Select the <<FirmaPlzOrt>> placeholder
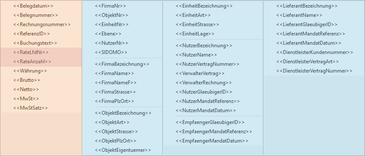The height and width of the screenshot is (156, 365). tap(115, 101)
